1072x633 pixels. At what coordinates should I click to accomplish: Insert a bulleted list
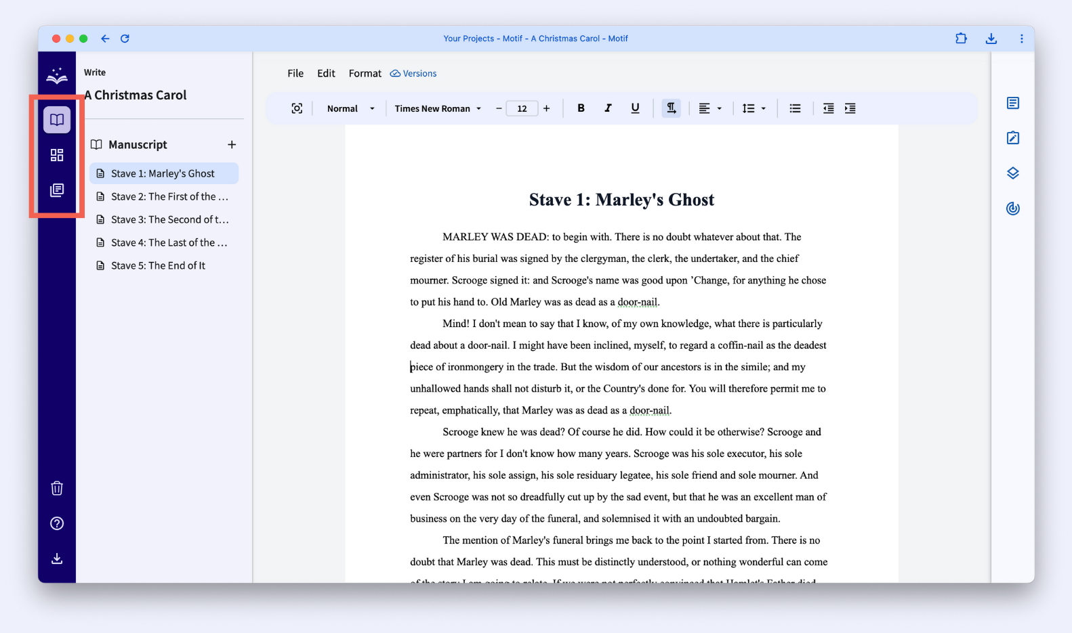point(796,108)
